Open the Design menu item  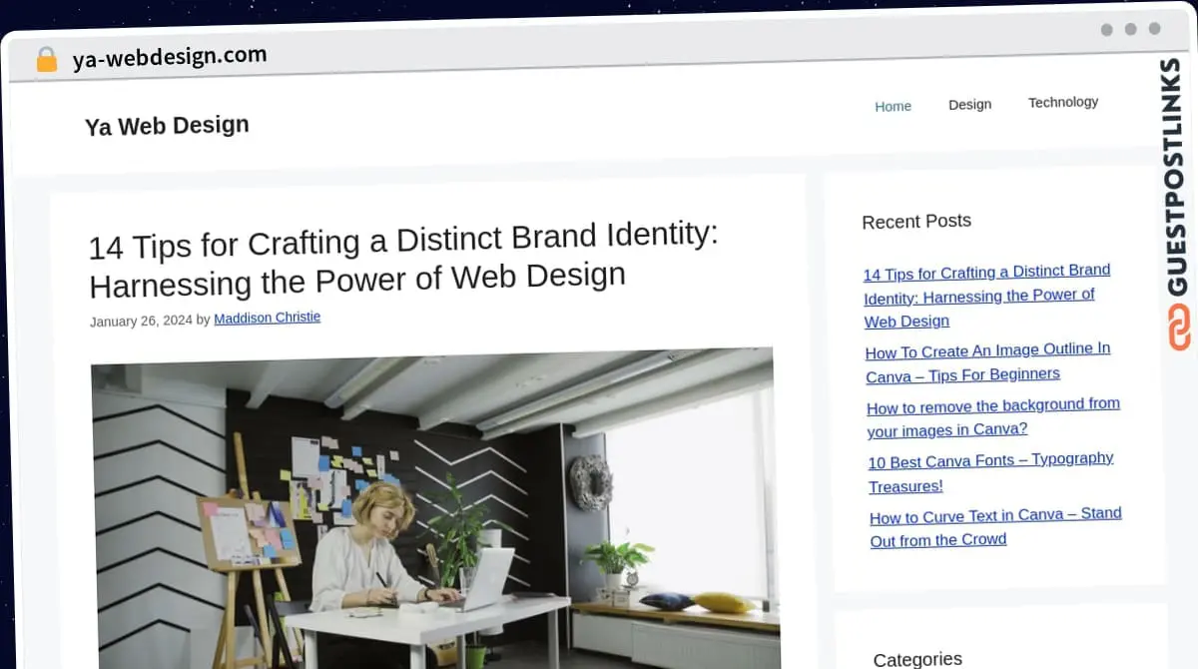point(969,104)
